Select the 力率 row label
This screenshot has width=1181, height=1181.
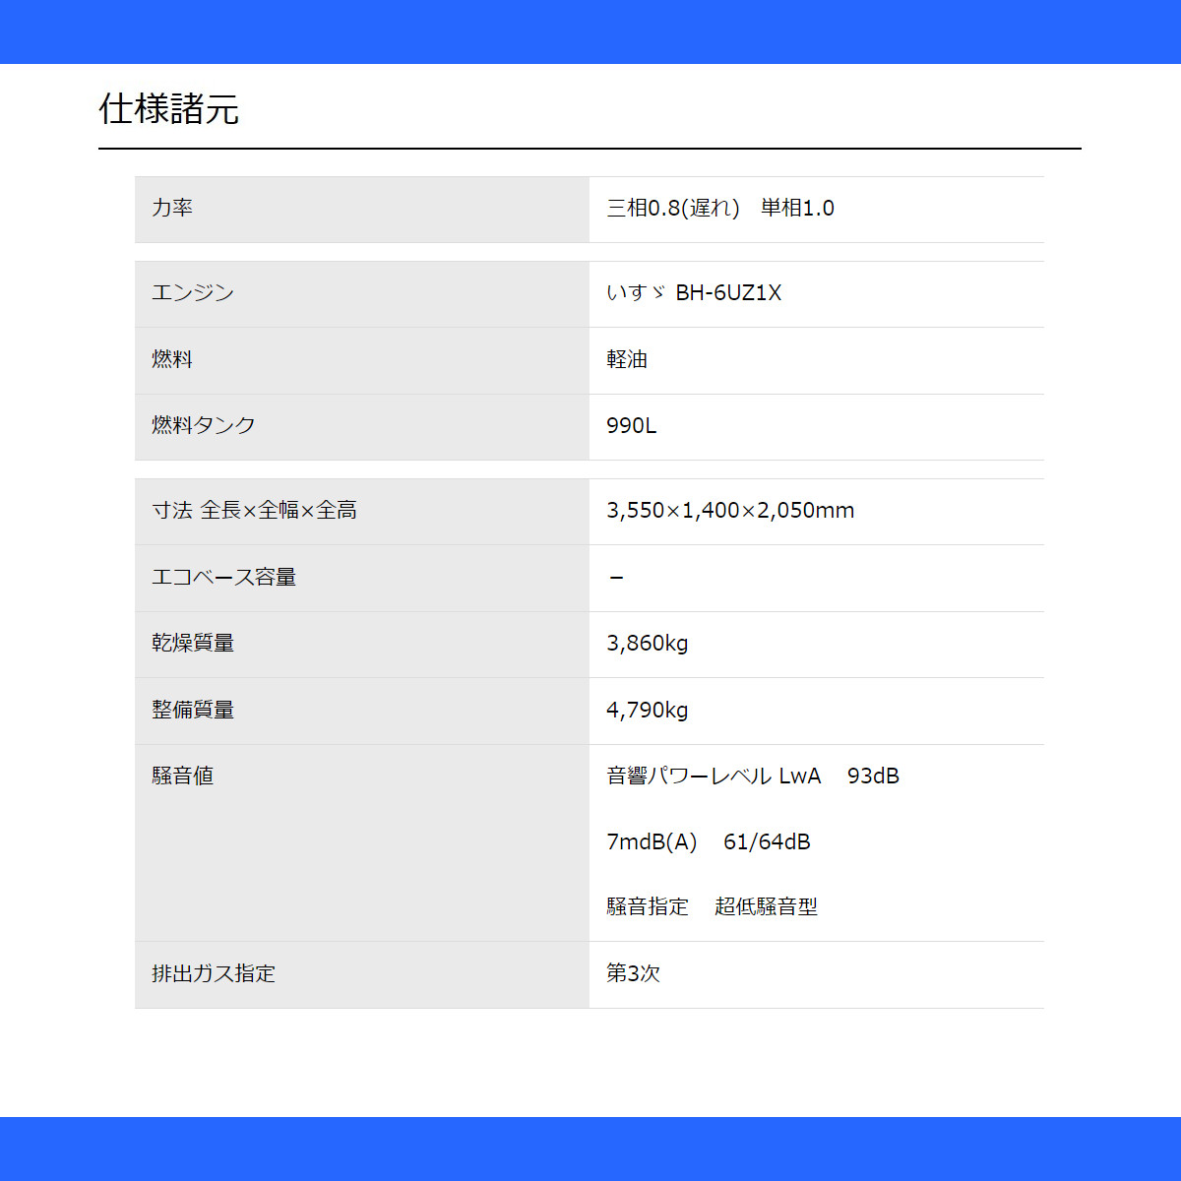(x=172, y=208)
